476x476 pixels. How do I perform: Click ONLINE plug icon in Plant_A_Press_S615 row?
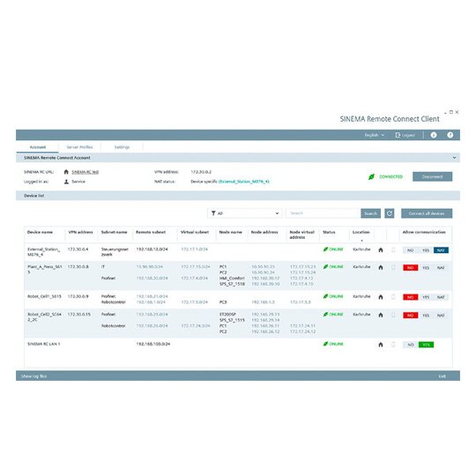click(326, 266)
